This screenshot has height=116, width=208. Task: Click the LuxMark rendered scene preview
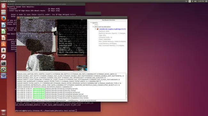[x=52, y=45]
